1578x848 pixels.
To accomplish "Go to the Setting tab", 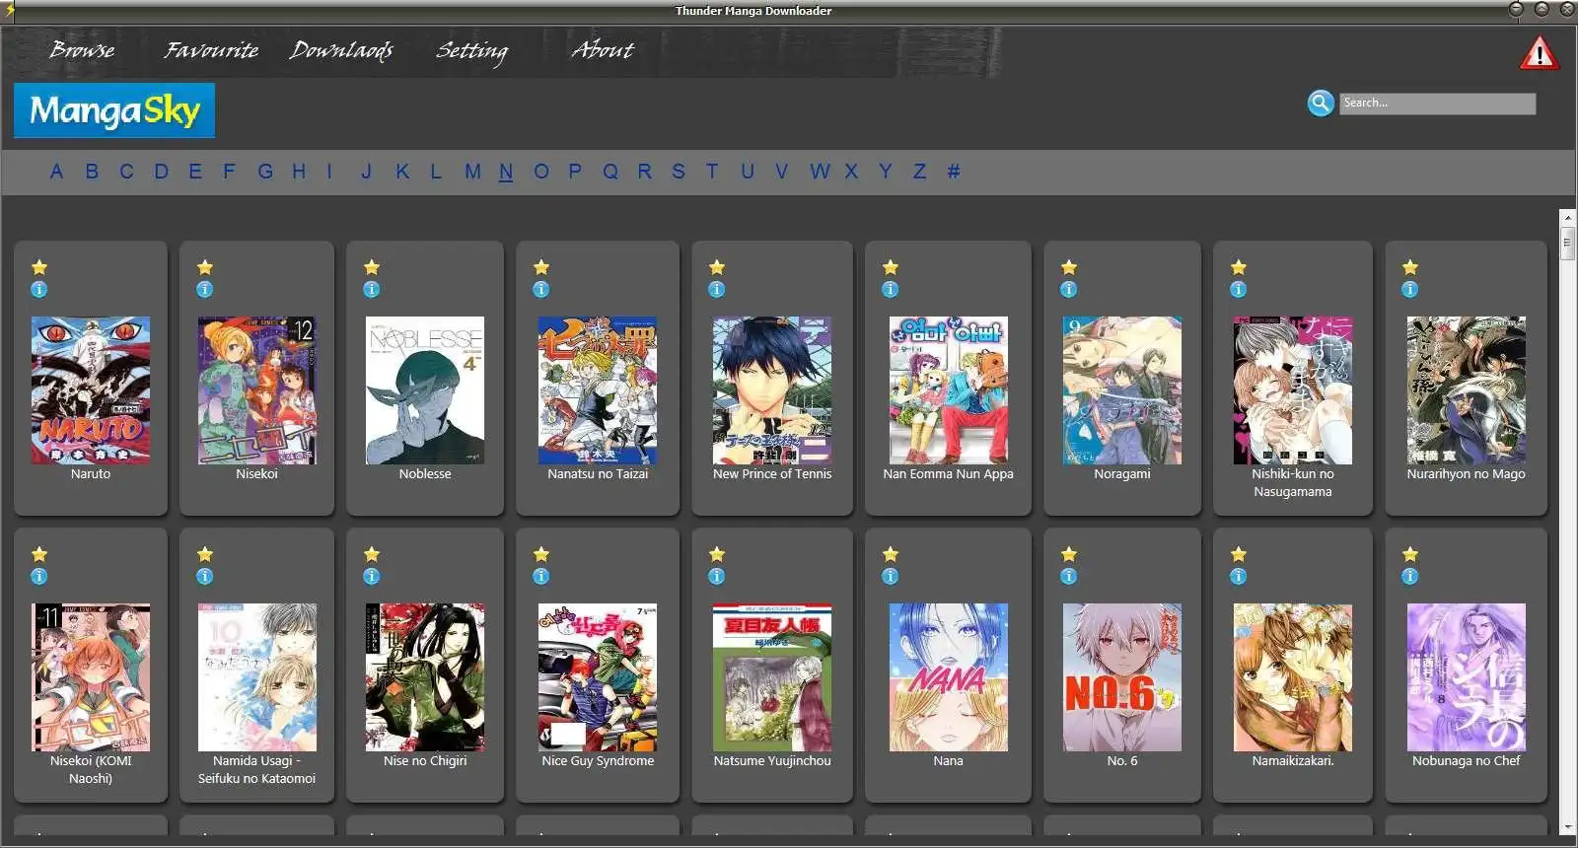I will 471,51.
